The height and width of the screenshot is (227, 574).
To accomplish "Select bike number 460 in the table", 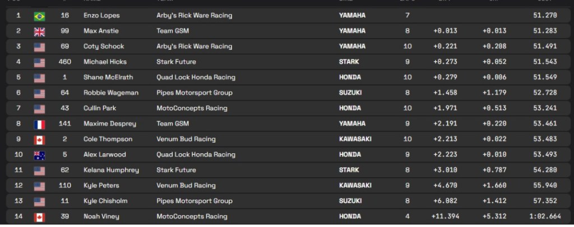I will point(65,62).
